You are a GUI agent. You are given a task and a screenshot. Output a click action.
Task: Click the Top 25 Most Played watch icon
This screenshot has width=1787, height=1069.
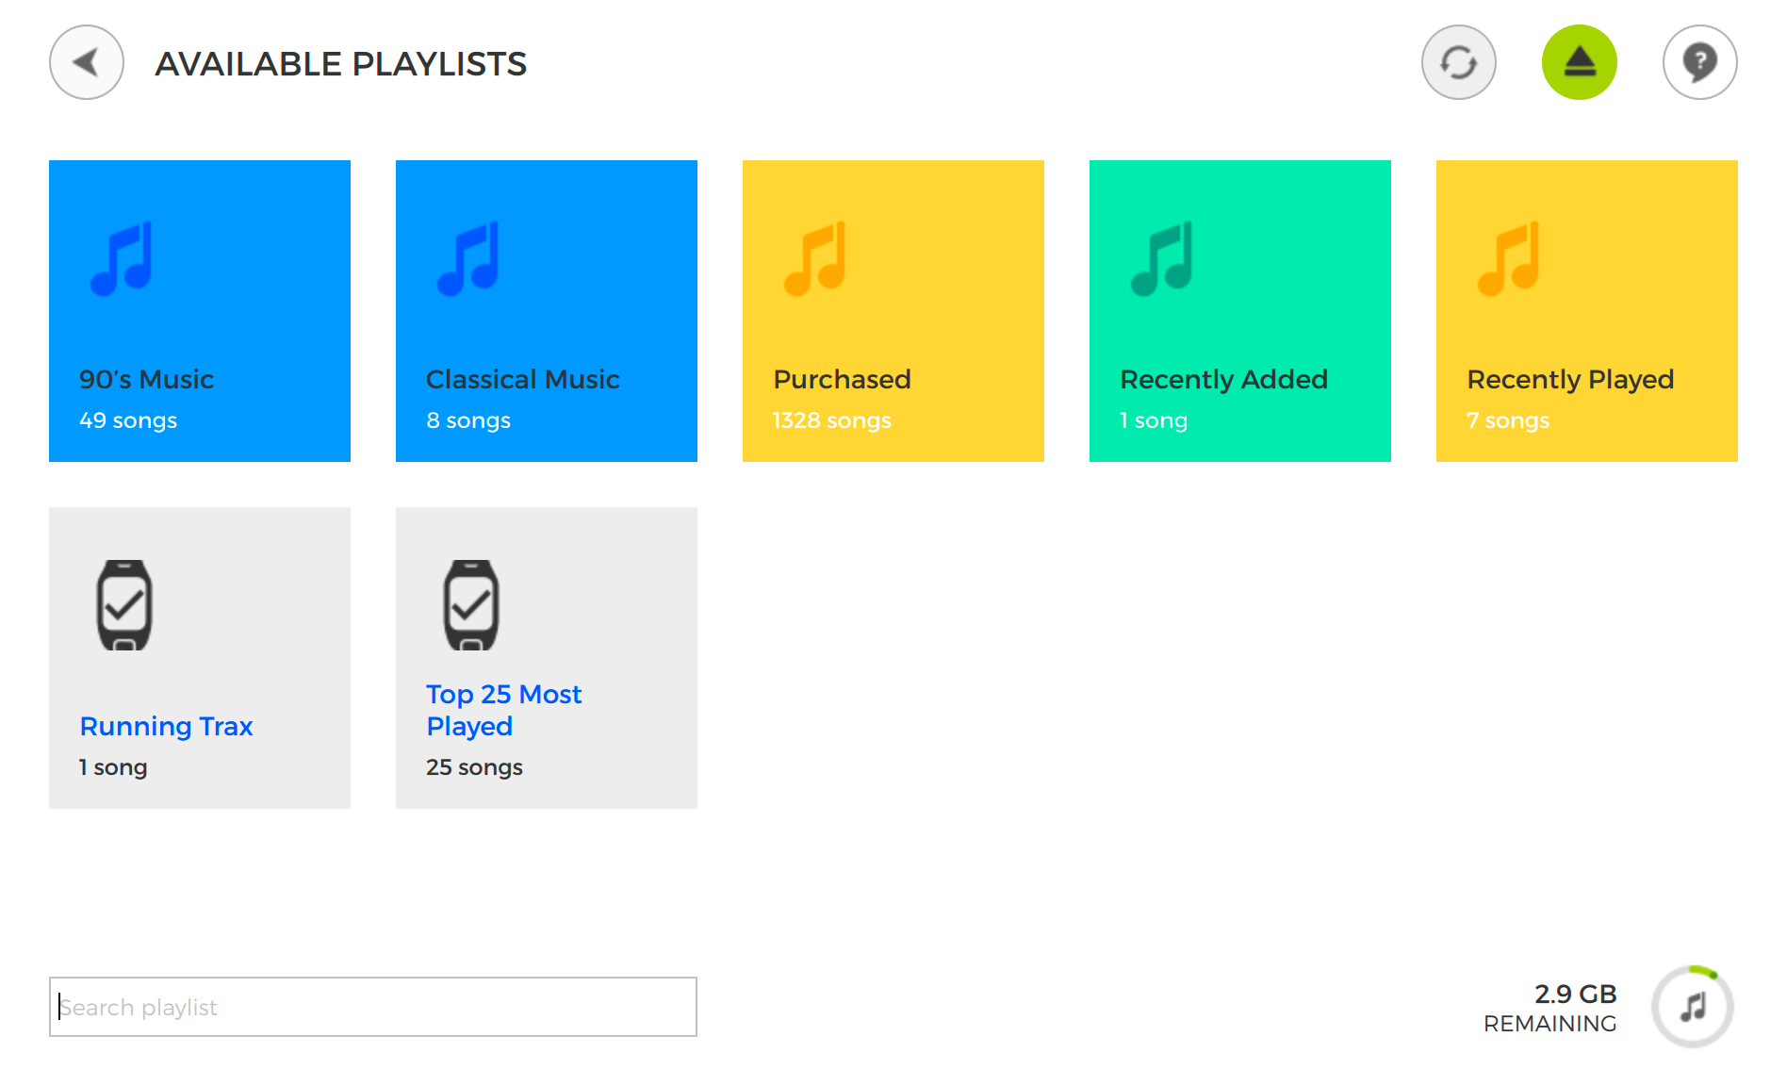[471, 605]
